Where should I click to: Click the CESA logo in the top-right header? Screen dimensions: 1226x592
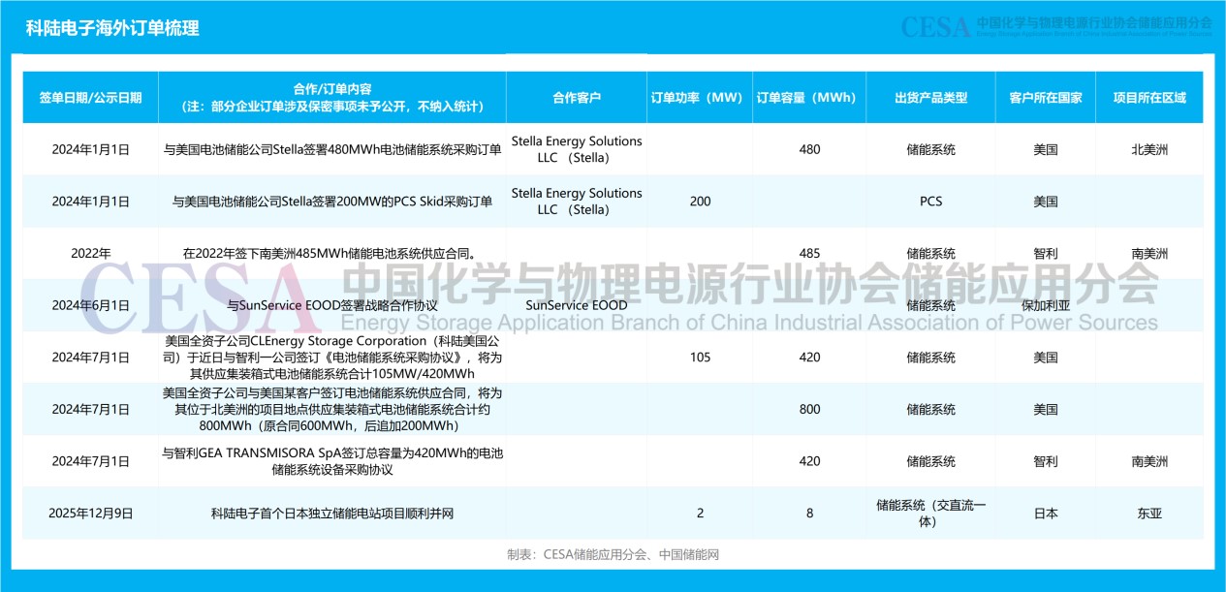click(x=935, y=27)
